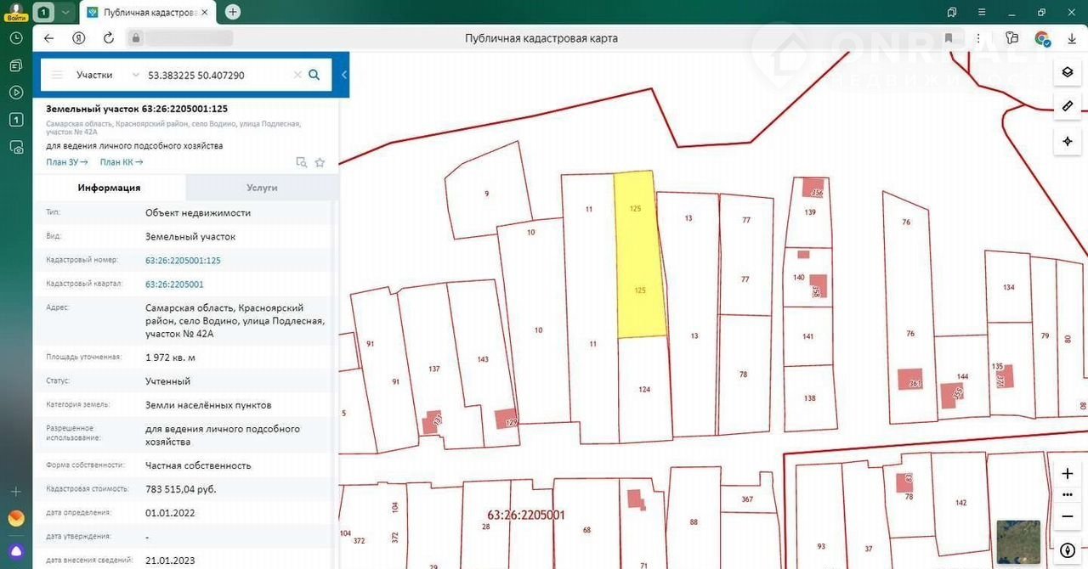Select the ruler measurement tool
Image resolution: width=1088 pixels, height=569 pixels.
click(1068, 106)
